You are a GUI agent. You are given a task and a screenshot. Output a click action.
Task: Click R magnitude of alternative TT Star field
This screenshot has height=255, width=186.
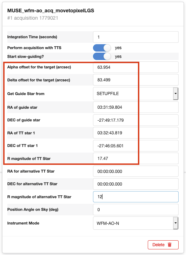point(136,197)
